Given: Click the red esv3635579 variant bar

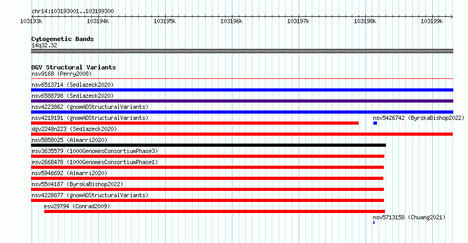Looking at the screenshot, I should click(x=208, y=156).
